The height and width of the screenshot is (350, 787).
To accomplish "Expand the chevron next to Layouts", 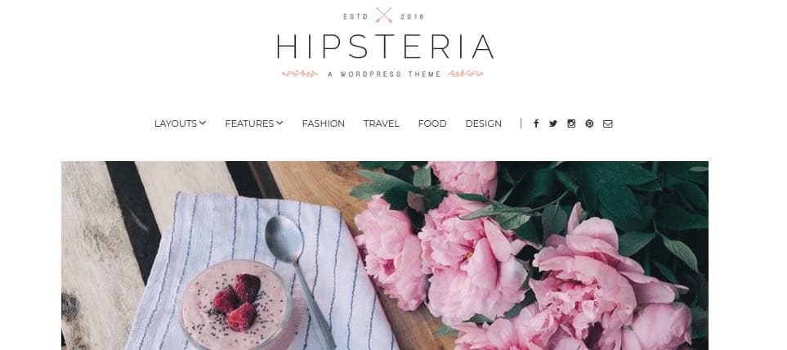I will point(203,123).
